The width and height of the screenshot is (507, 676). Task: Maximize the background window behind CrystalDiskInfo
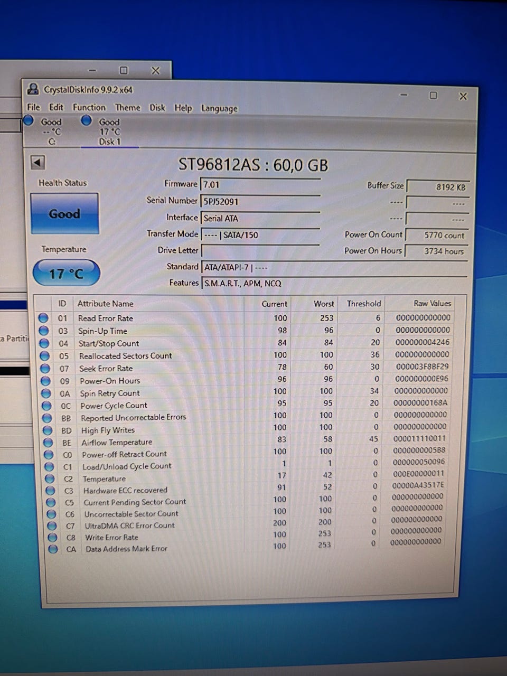tap(124, 70)
